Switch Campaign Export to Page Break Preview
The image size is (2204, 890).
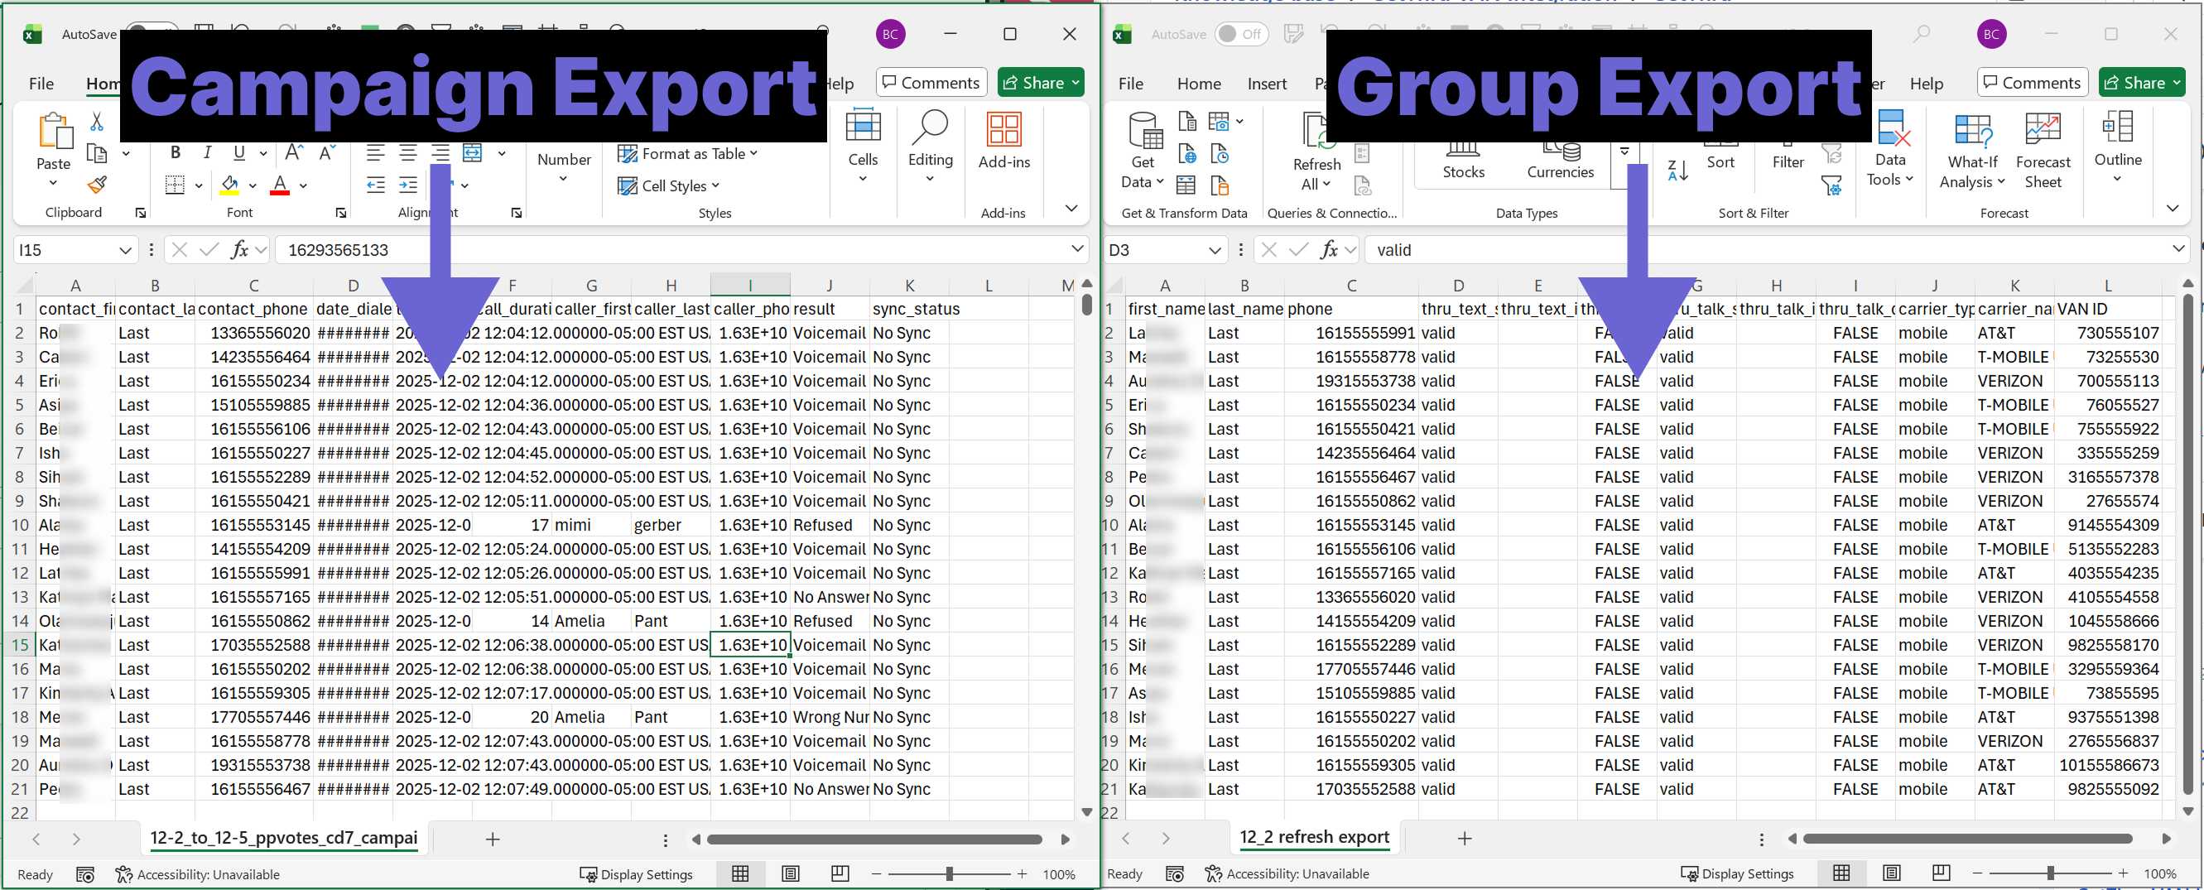(840, 873)
